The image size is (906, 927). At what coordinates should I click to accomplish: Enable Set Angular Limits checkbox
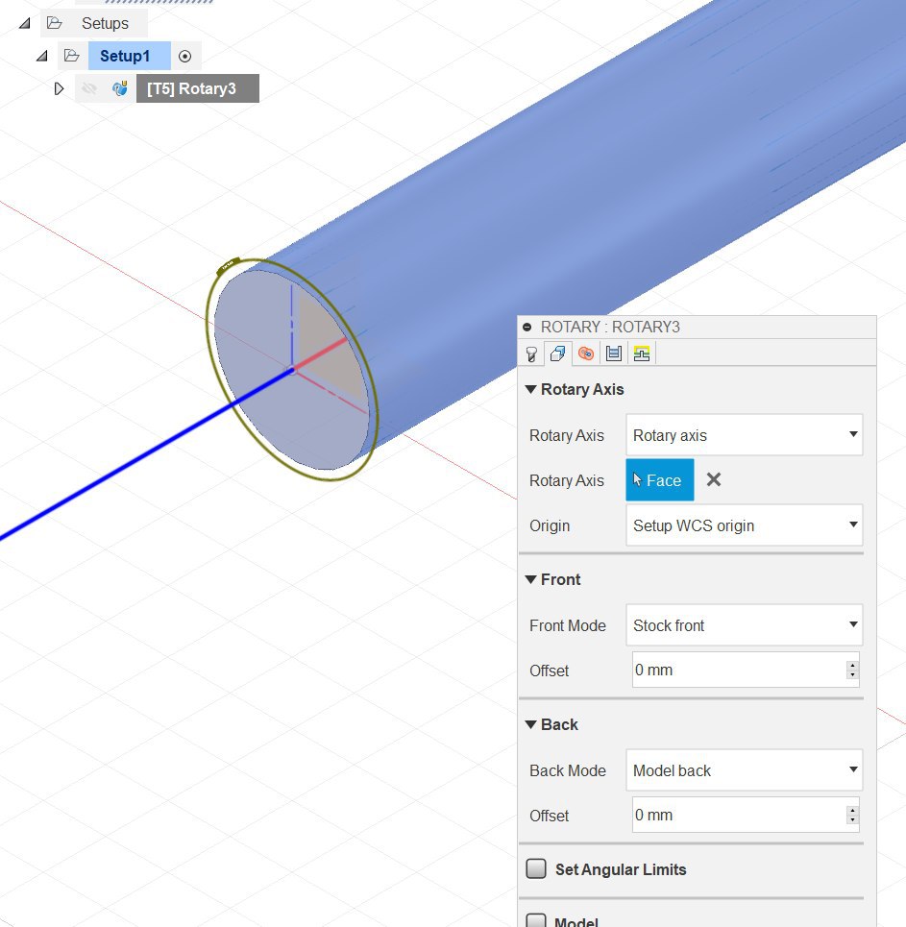pyautogui.click(x=536, y=868)
